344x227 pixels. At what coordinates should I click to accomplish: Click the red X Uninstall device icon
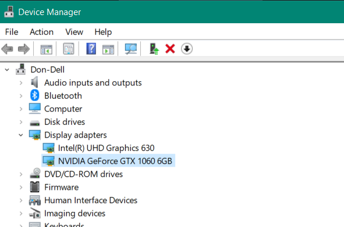(x=170, y=49)
